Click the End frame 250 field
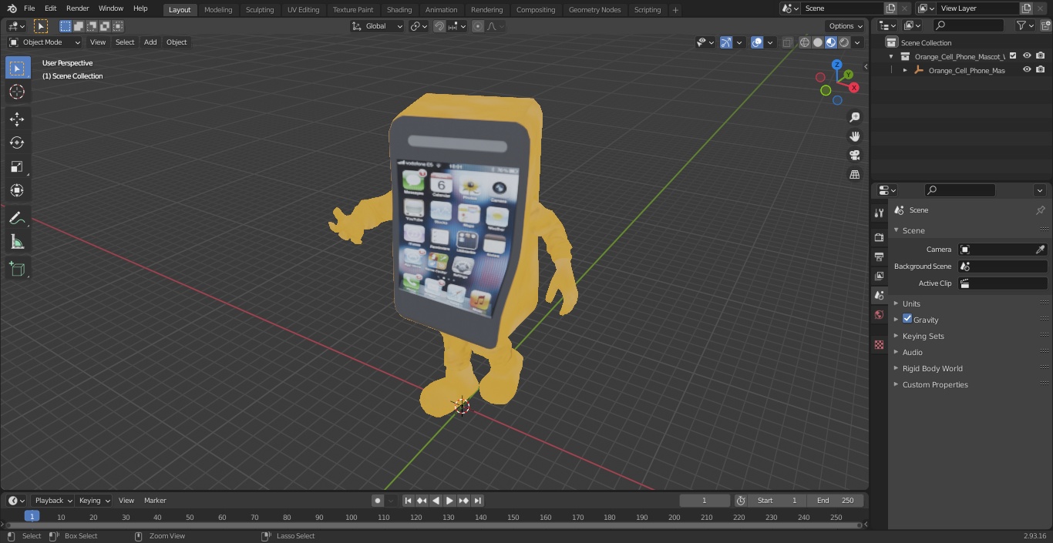The height and width of the screenshot is (543, 1053). click(x=836, y=501)
